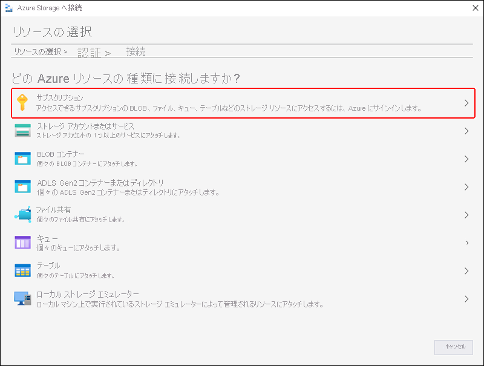Click the ADLS Gen2 attach description text
The image size is (484, 366).
pos(128,192)
